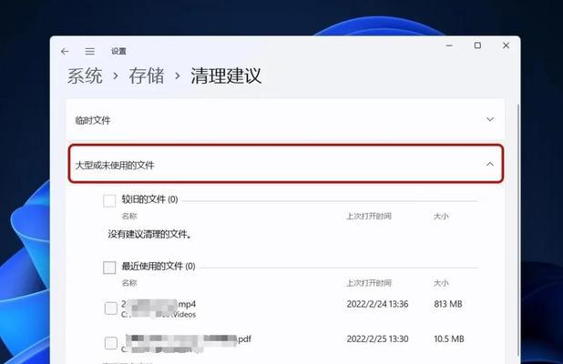Viewport: 563px width, 364px height.
Task: Collapse 大型或未使用的文件 chevron
Action: 490,164
